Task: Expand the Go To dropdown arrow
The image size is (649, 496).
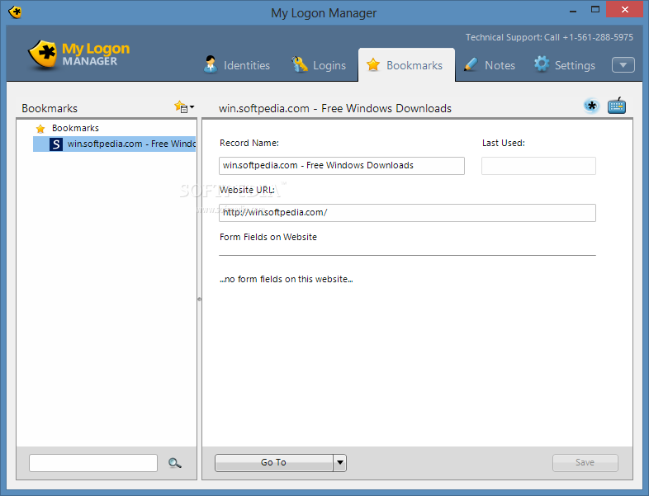Action: click(340, 462)
